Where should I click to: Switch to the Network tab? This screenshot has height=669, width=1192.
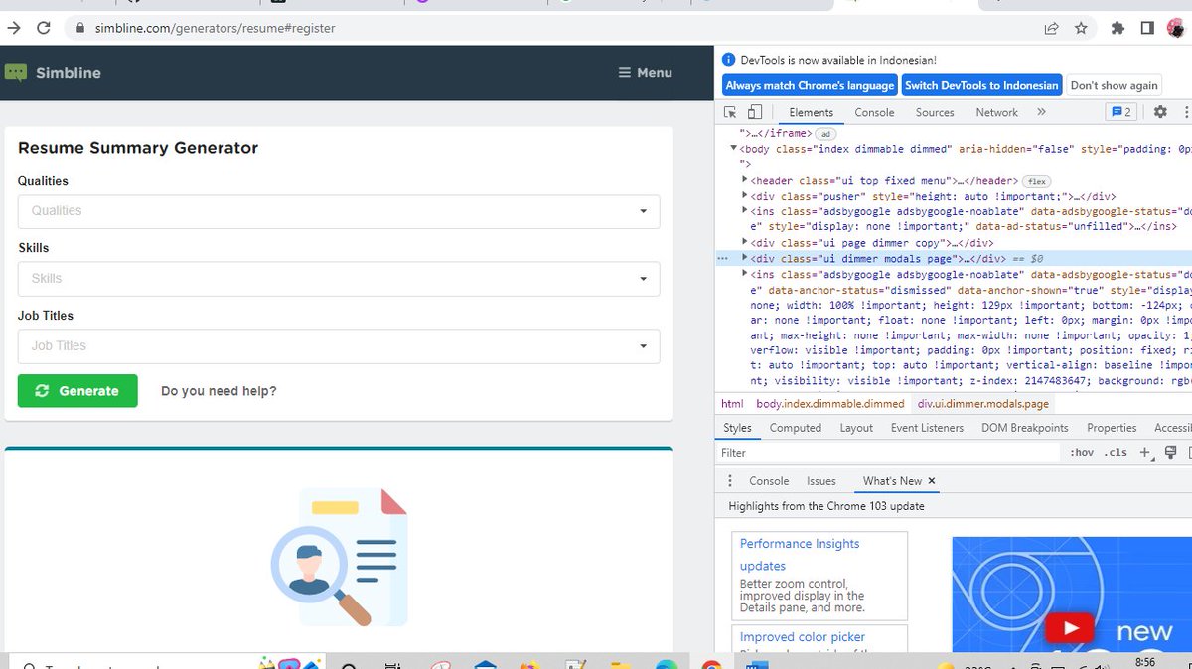(x=996, y=112)
